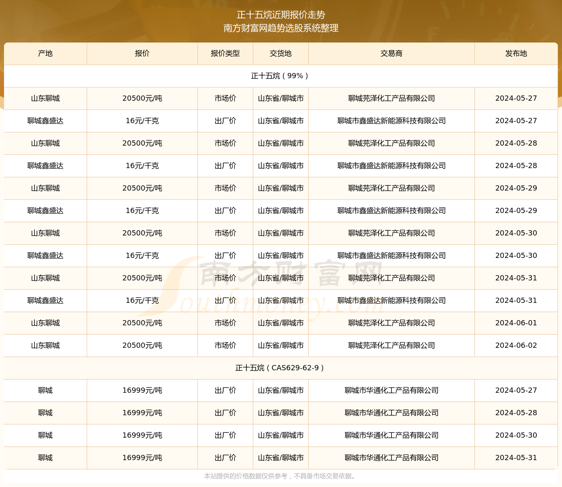Click the title 正十五烷近期报价走势
562x487 pixels.
(281, 15)
